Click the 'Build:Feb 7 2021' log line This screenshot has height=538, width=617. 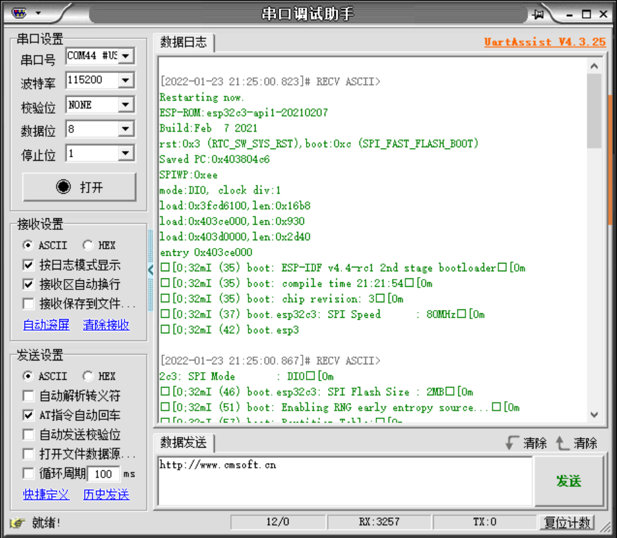208,129
